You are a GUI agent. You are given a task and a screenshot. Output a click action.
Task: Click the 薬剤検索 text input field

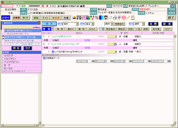(18, 27)
